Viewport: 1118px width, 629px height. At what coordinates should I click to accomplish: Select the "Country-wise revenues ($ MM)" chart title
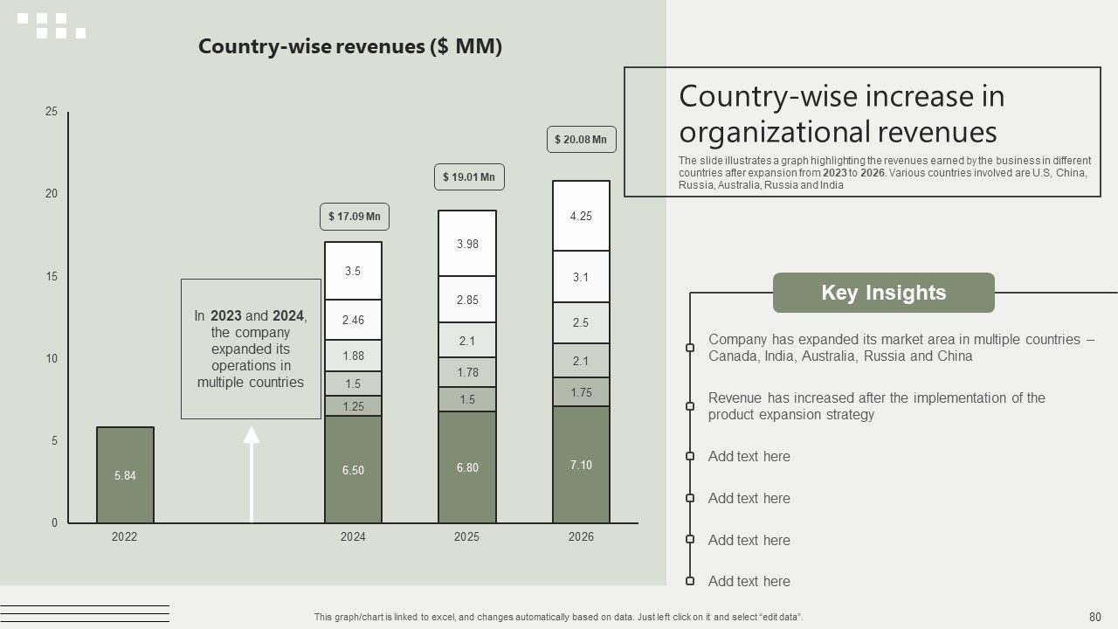click(350, 46)
